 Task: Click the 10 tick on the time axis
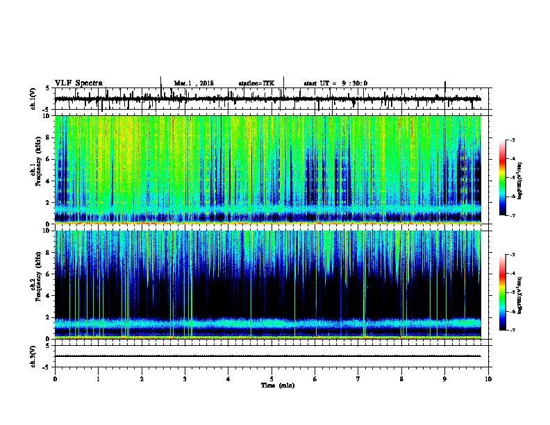tap(488, 379)
